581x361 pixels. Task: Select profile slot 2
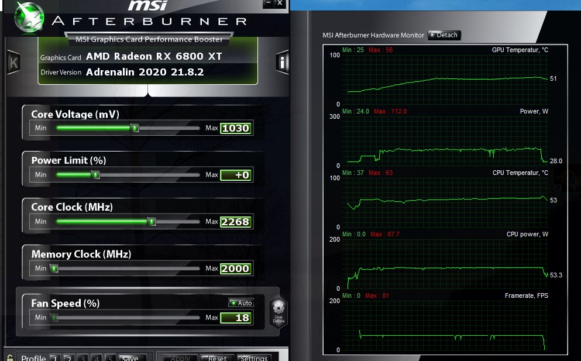pos(68,358)
